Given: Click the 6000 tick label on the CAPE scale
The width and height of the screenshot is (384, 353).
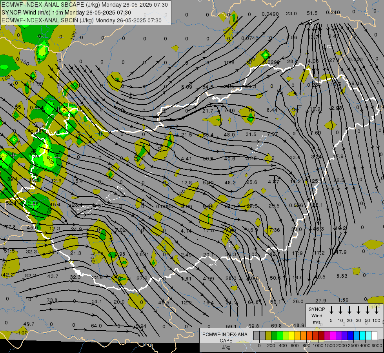Looking at the screenshot, I should tap(377, 346).
